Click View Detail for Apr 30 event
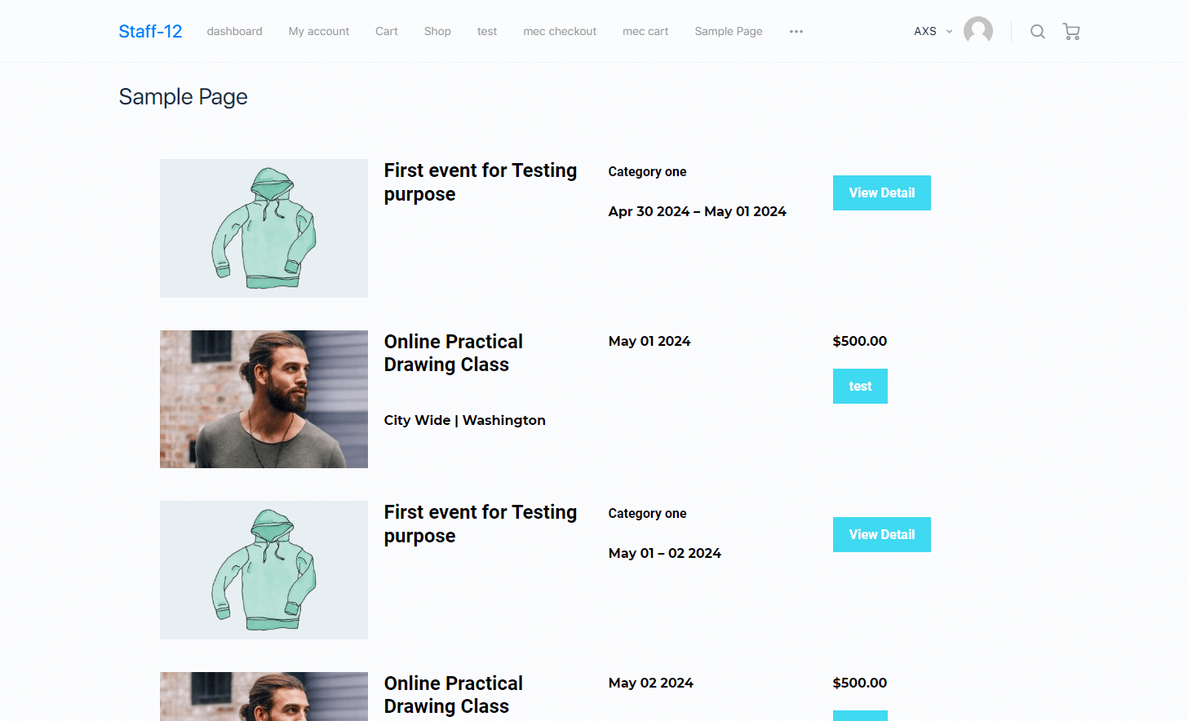The height and width of the screenshot is (721, 1188). (881, 193)
